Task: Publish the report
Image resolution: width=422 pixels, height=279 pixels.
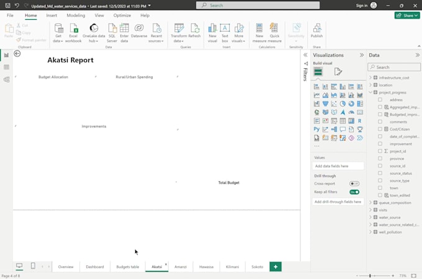Action: (x=316, y=30)
